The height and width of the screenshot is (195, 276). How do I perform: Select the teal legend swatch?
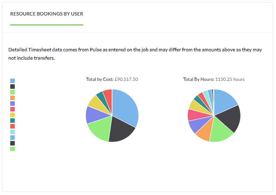pyautogui.click(x=12, y=121)
